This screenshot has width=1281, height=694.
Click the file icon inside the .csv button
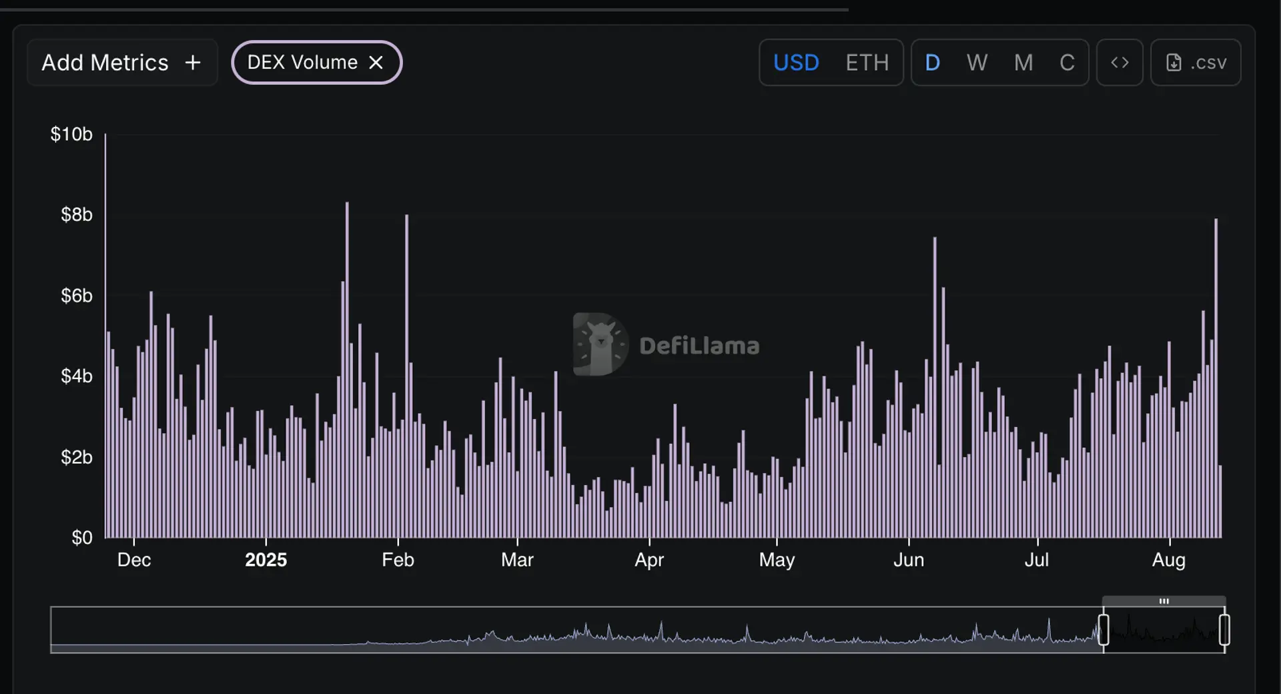click(x=1175, y=62)
